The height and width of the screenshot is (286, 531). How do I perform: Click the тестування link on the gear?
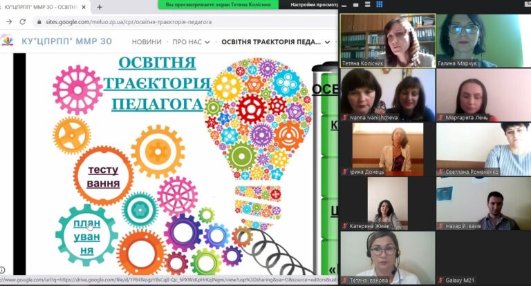(x=103, y=176)
